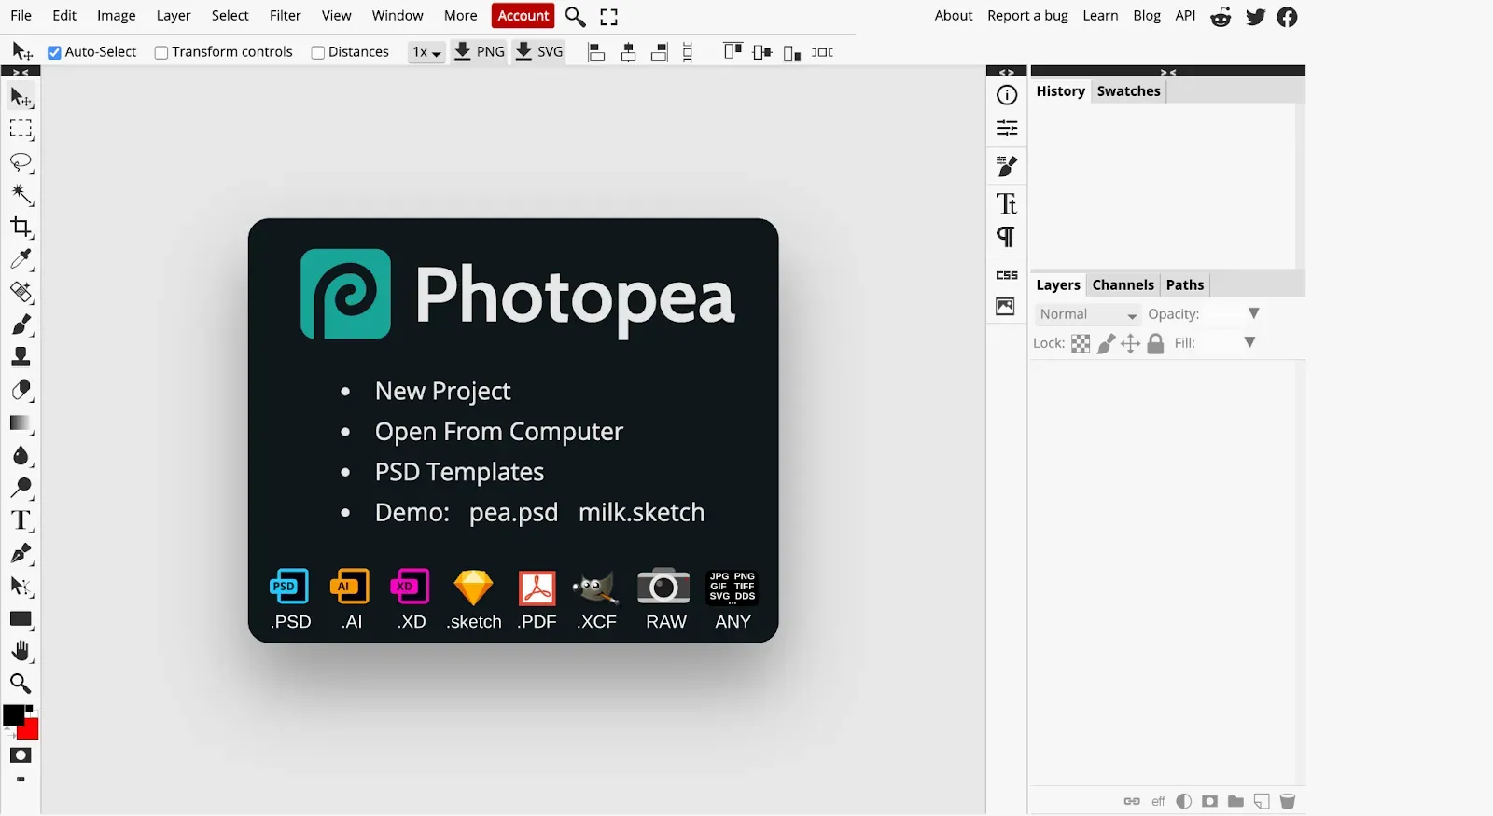Screen dimensions: 1493x816
Task: Pick the Clone Stamp tool
Action: click(x=21, y=357)
